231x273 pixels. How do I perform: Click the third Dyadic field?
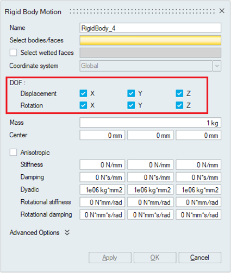[198, 189]
